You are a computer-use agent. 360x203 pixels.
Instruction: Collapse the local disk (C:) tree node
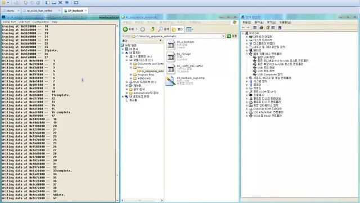click(127, 60)
